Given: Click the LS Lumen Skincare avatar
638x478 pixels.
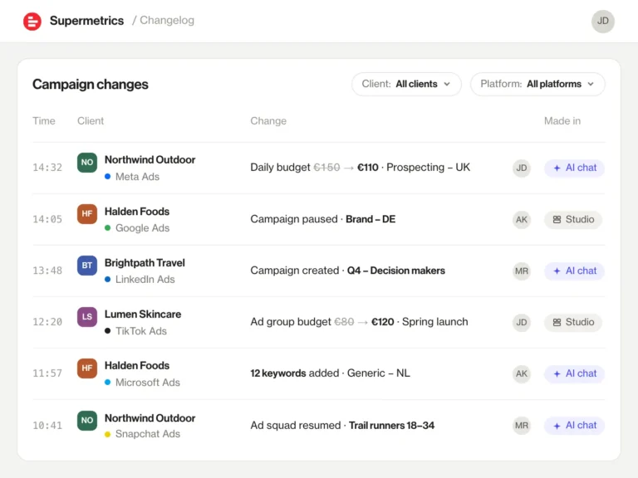Looking at the screenshot, I should [x=87, y=317].
